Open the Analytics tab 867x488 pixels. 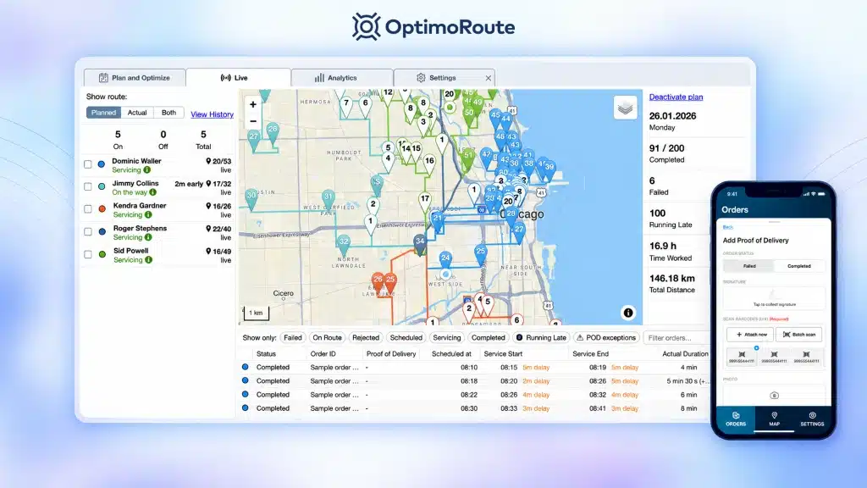(x=342, y=78)
